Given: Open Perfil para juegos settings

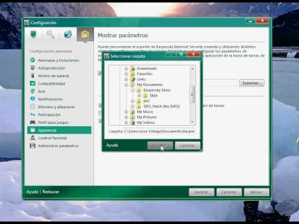Looking at the screenshot, I should (x=54, y=123).
